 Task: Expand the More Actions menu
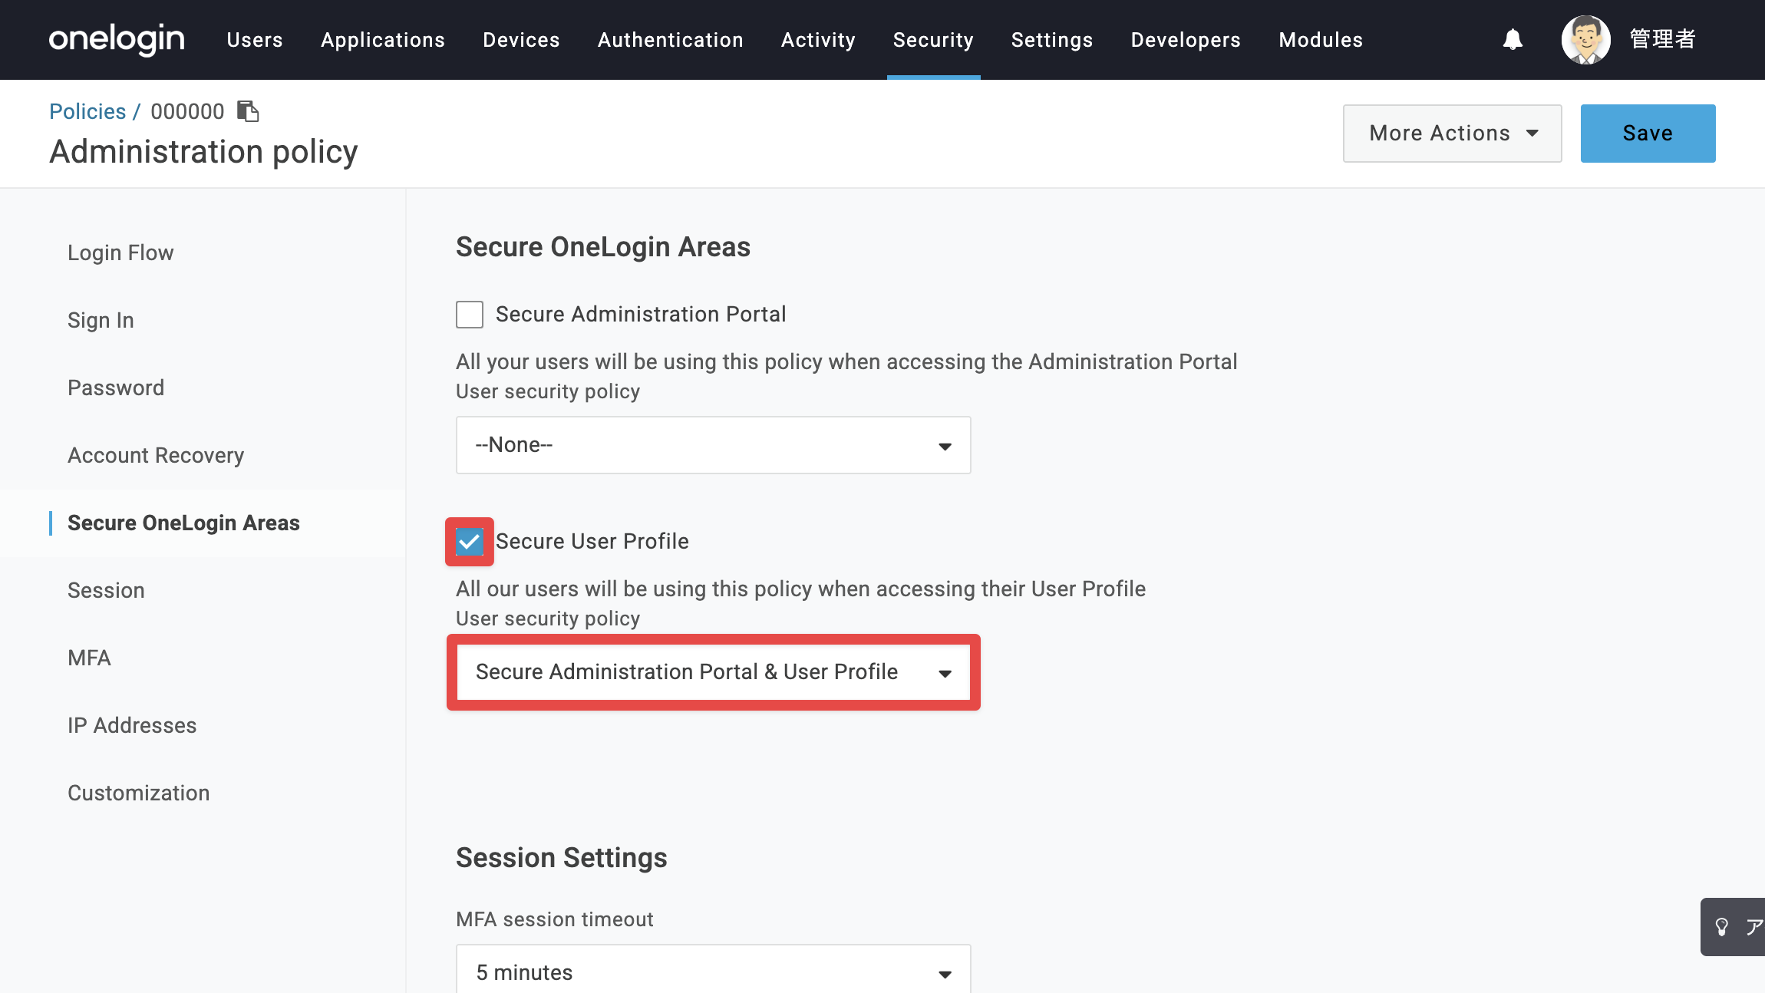tap(1453, 134)
